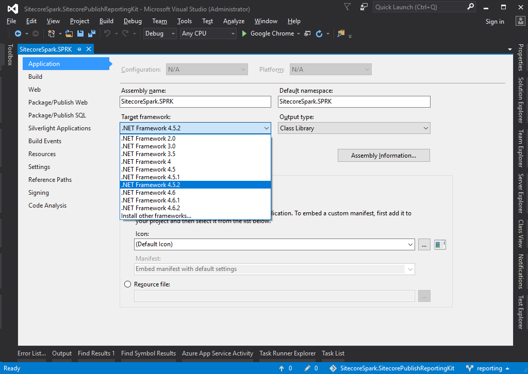Close the SitecoreSpark.SPRK tab
Screen dimensions: 528x374
click(89, 49)
